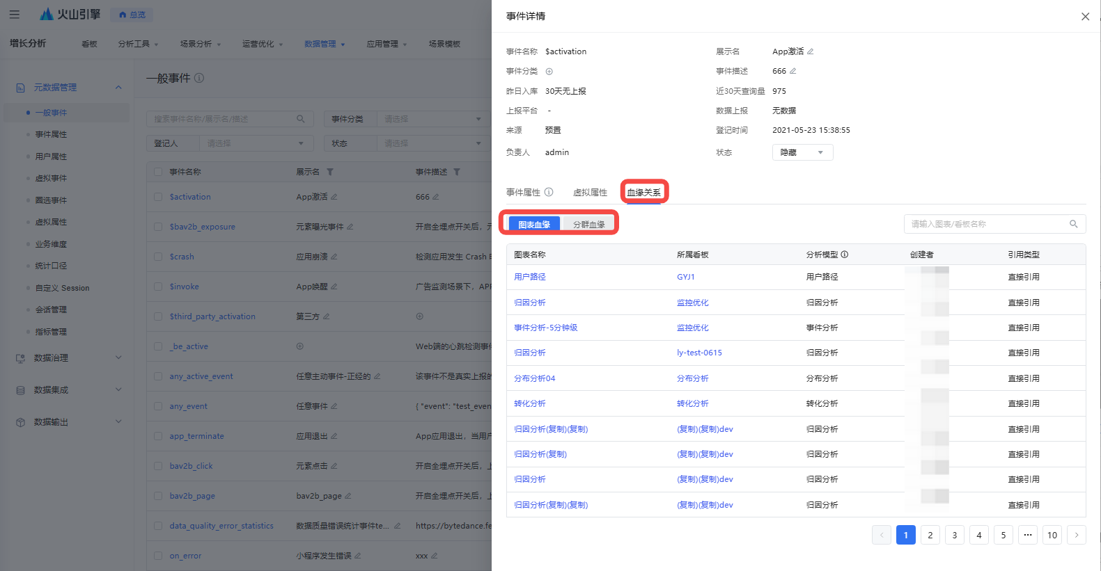Switch to the 分群血缘 segment
1101x571 pixels.
point(588,224)
